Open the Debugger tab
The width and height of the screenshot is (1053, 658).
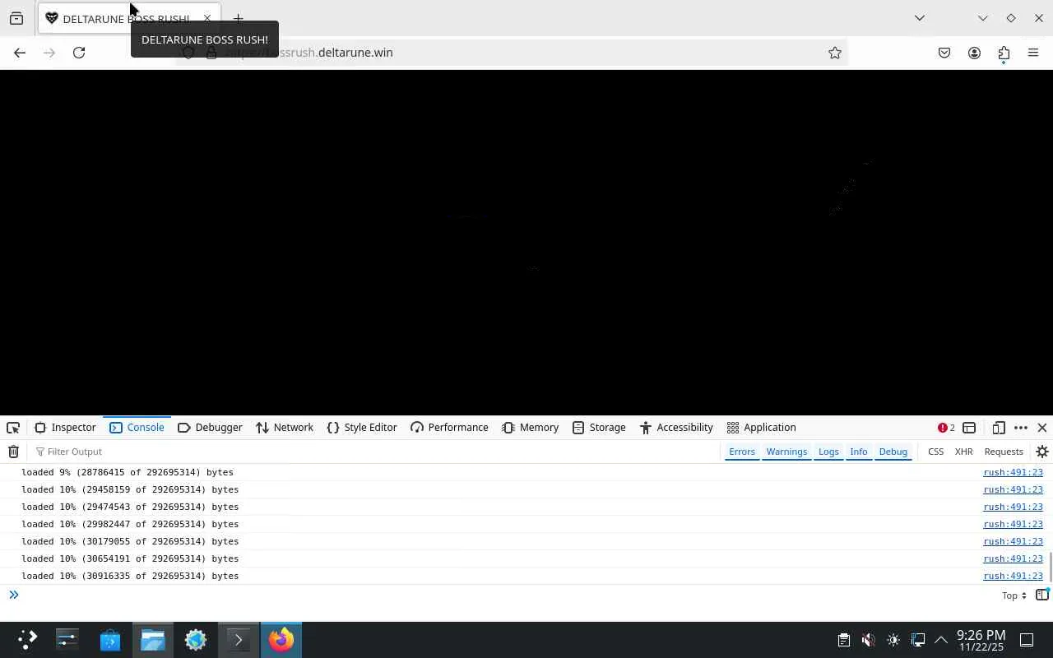(x=210, y=428)
